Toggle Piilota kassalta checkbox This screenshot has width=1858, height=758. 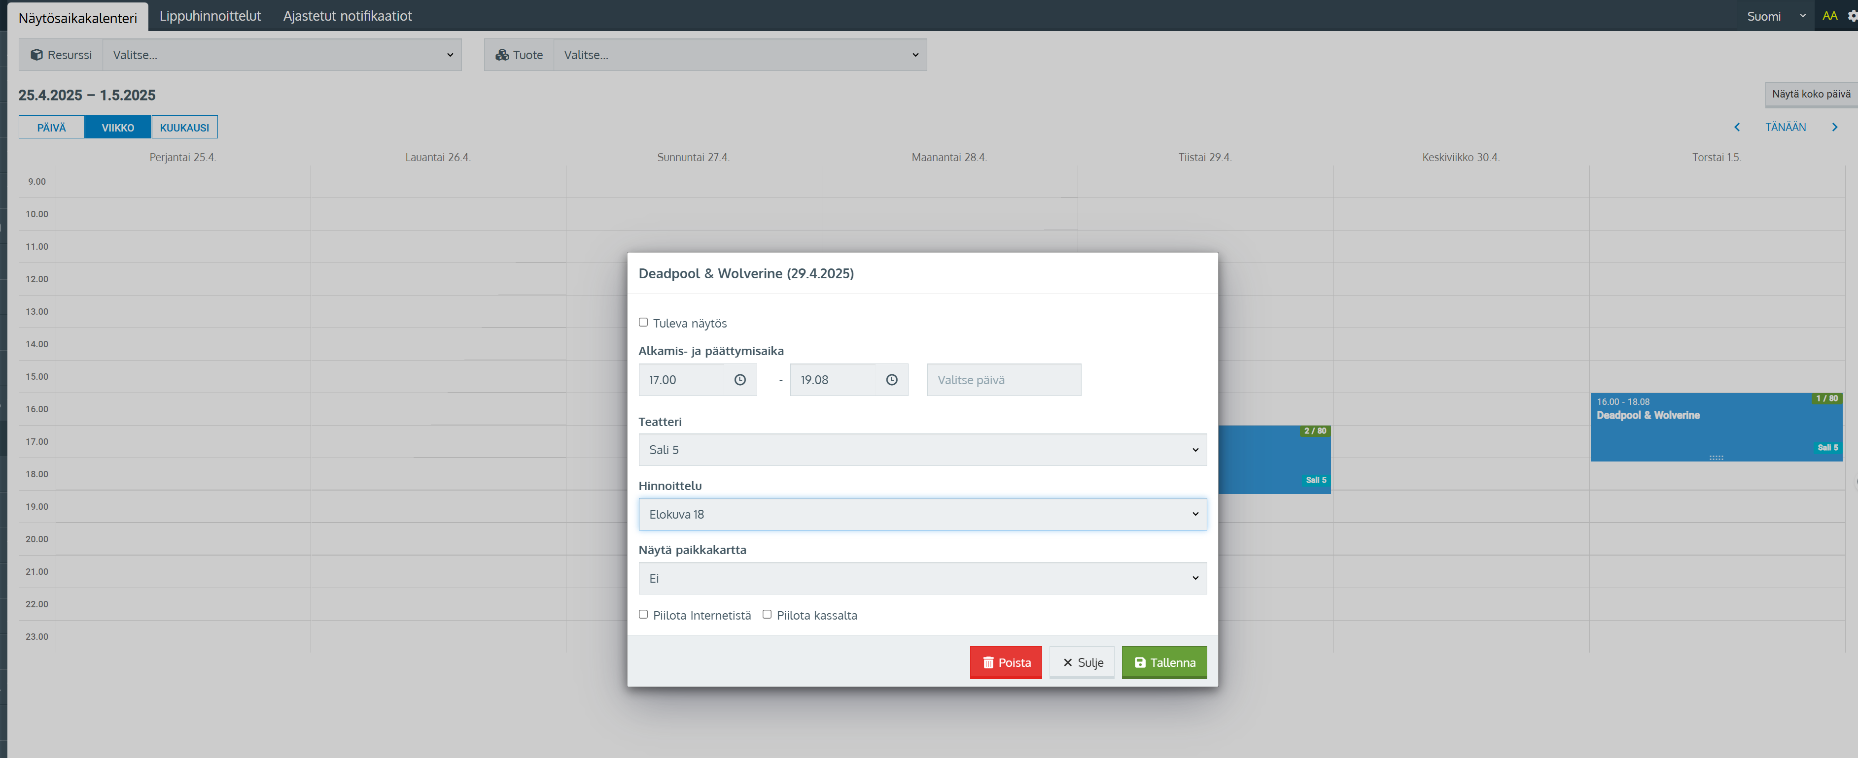point(767,614)
